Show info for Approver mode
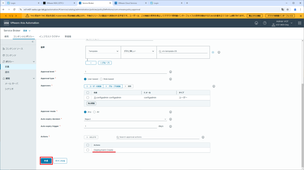Screen dimensions: 304x170 (170, 112)
